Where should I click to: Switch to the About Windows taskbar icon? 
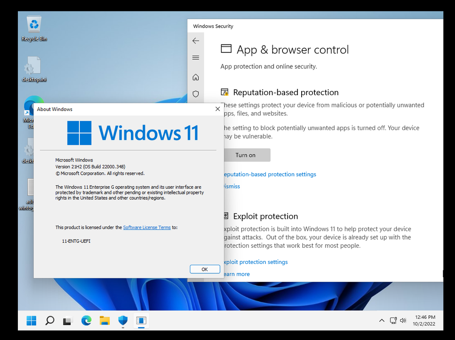[141, 320]
